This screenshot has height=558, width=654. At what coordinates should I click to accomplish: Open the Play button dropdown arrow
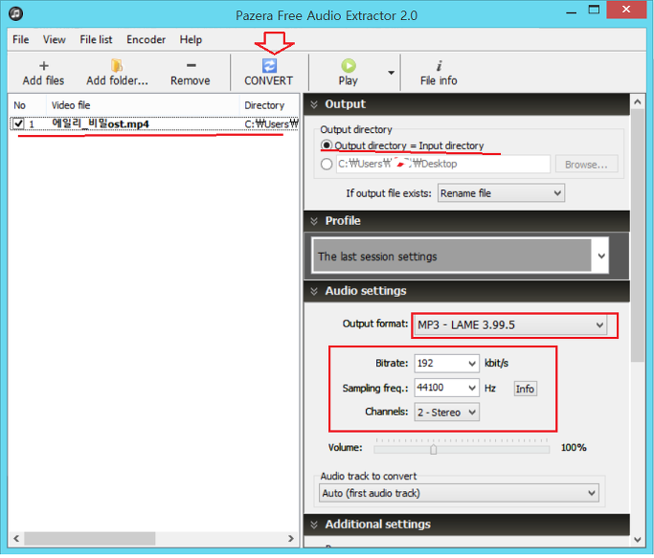click(391, 73)
